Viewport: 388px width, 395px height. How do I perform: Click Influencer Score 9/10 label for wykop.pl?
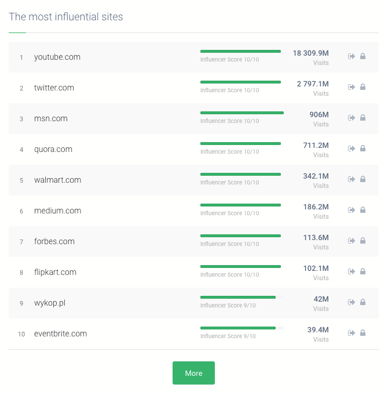[x=228, y=305]
